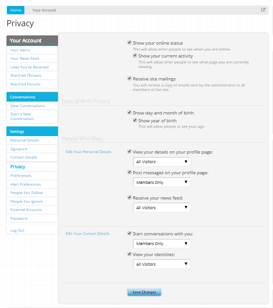Expand the View your identities dropdown
The image size is (273, 308).
click(162, 264)
